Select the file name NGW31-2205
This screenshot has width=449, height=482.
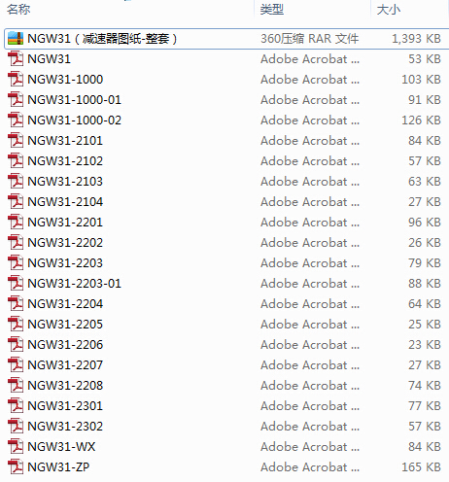pyautogui.click(x=65, y=324)
